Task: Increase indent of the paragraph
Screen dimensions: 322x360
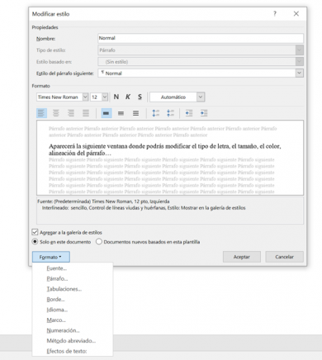Action: 204,113
